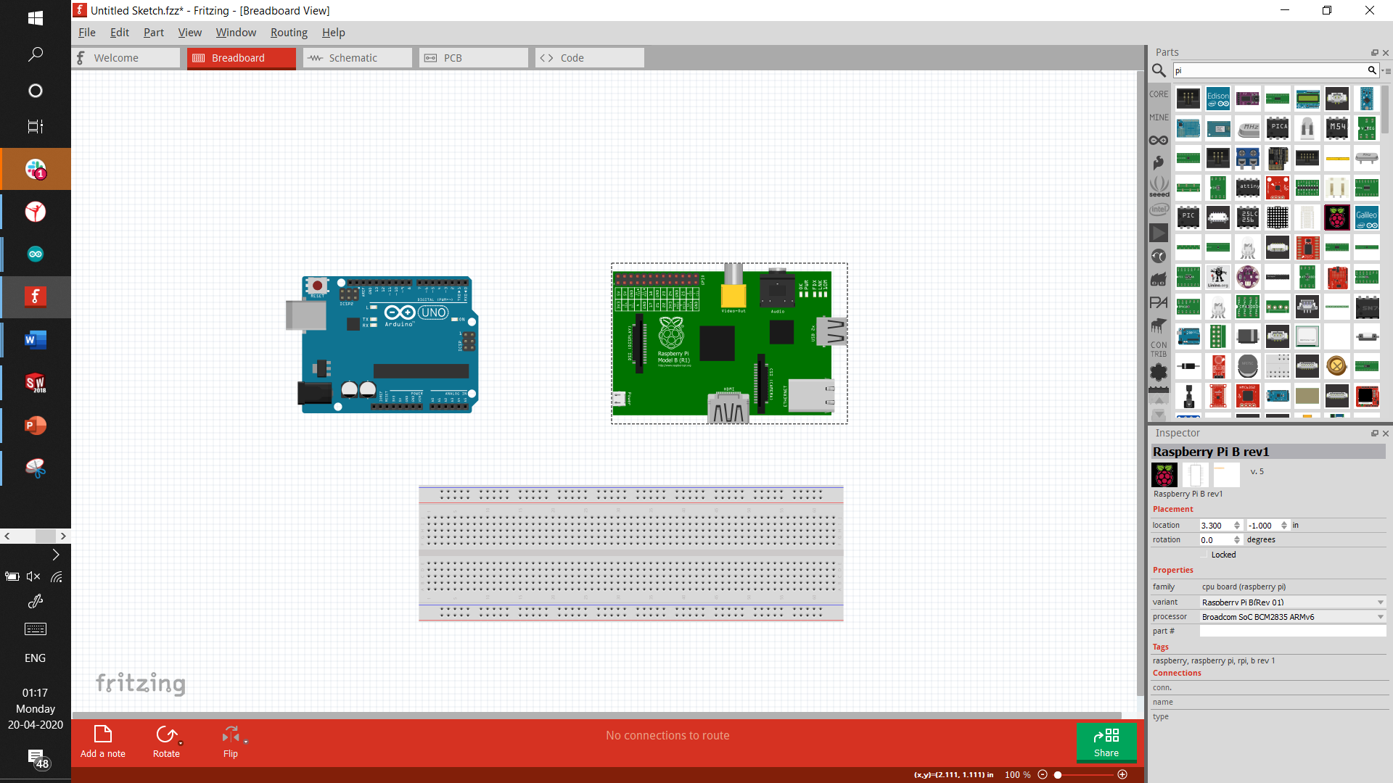The height and width of the screenshot is (783, 1393).
Task: Switch to the PCB view tab
Action: point(473,58)
